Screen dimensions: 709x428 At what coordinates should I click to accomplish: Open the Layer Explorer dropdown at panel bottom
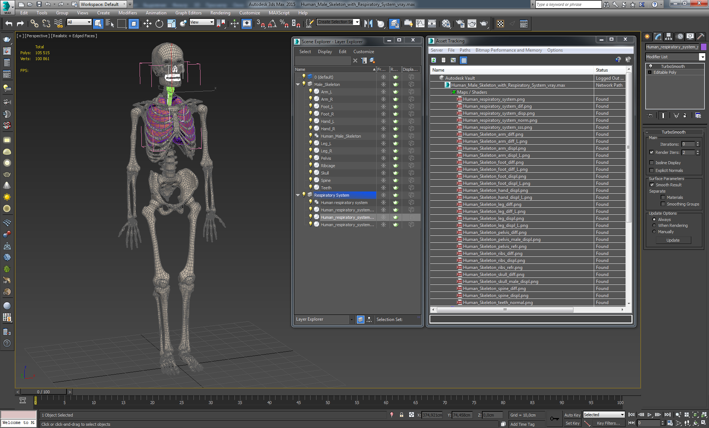(352, 320)
